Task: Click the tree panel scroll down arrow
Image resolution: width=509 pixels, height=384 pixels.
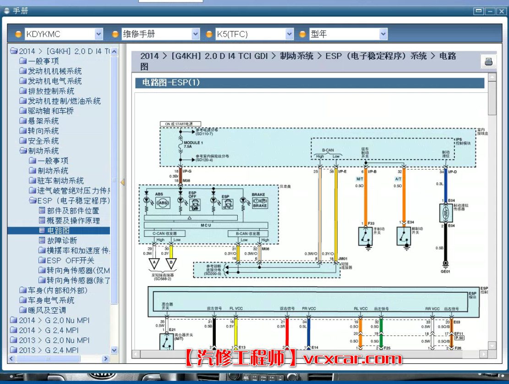Action: pyautogui.click(x=115, y=350)
